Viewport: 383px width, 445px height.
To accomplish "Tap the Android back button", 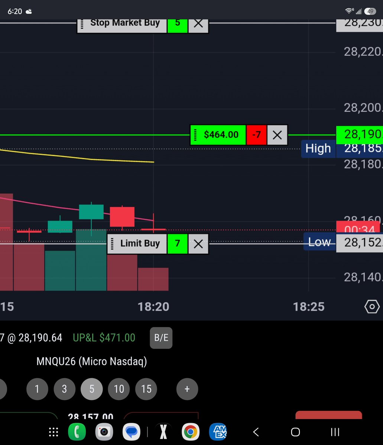I will [256, 432].
